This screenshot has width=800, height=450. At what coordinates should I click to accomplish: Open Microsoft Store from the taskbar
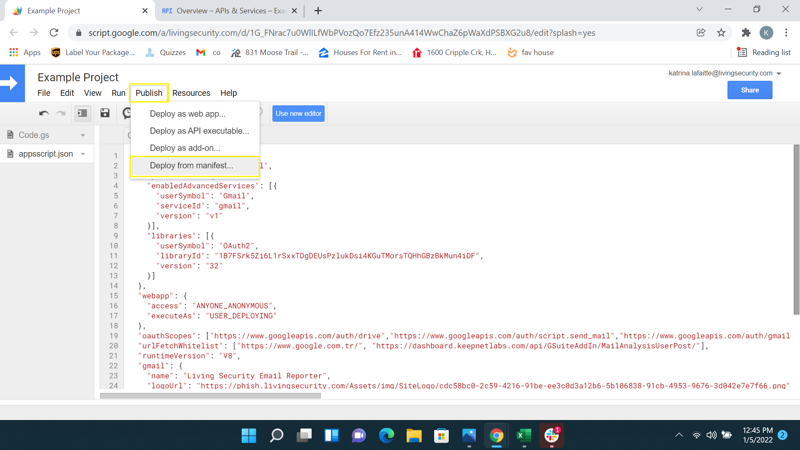(x=441, y=436)
